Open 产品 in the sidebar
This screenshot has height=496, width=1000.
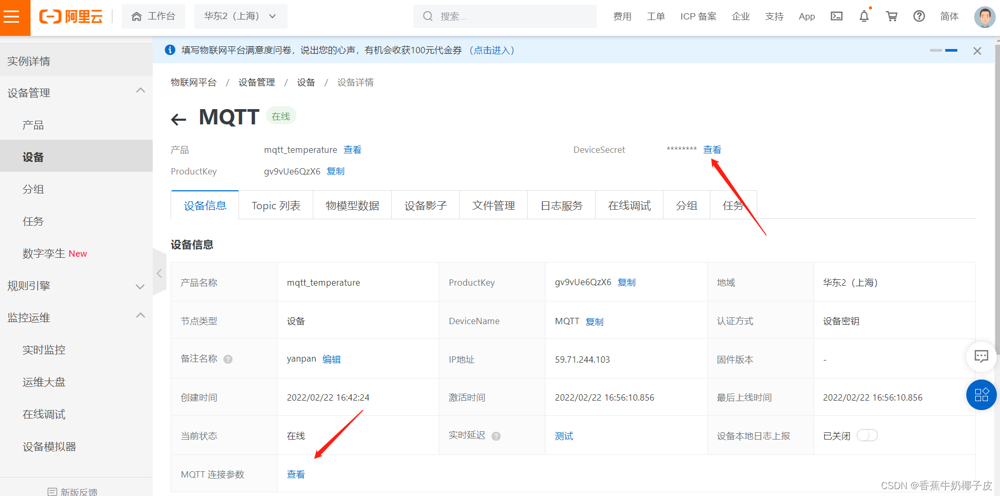[x=76, y=125]
